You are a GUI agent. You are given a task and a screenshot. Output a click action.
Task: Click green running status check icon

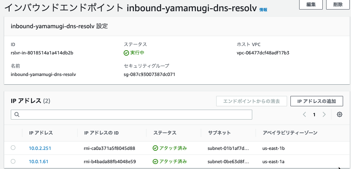coord(126,53)
